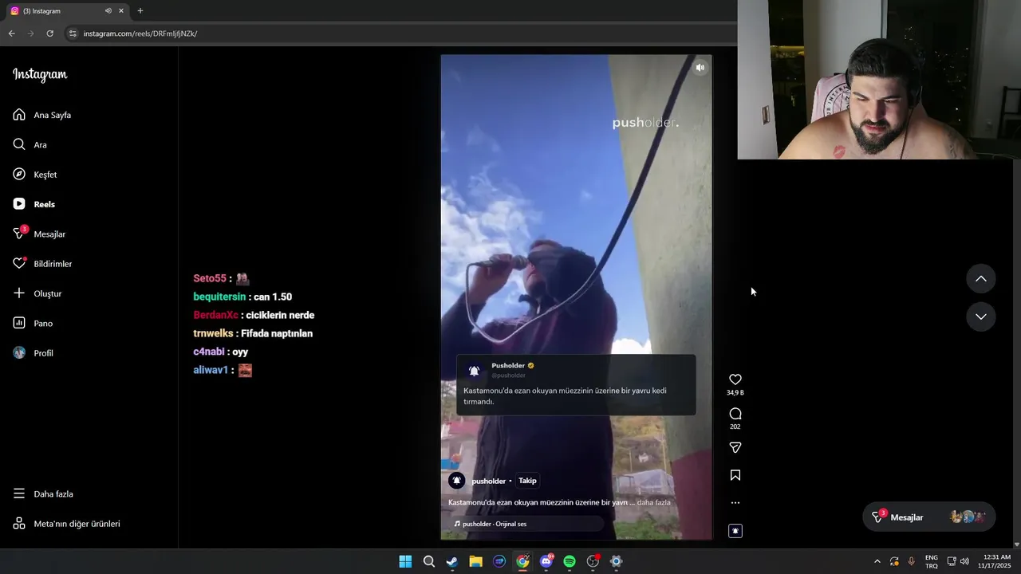Open Chrome from taskbar
The height and width of the screenshot is (574, 1021).
522,561
